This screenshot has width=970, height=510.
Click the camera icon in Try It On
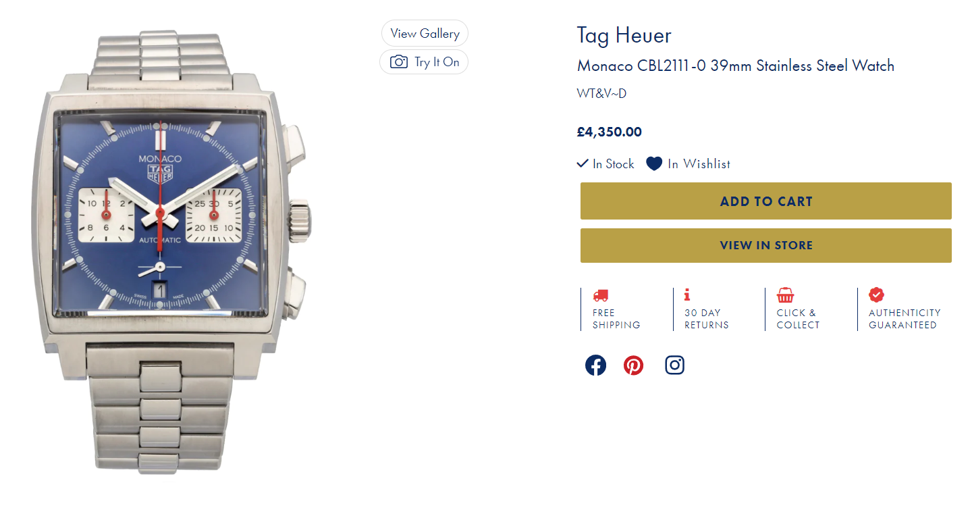(x=399, y=62)
